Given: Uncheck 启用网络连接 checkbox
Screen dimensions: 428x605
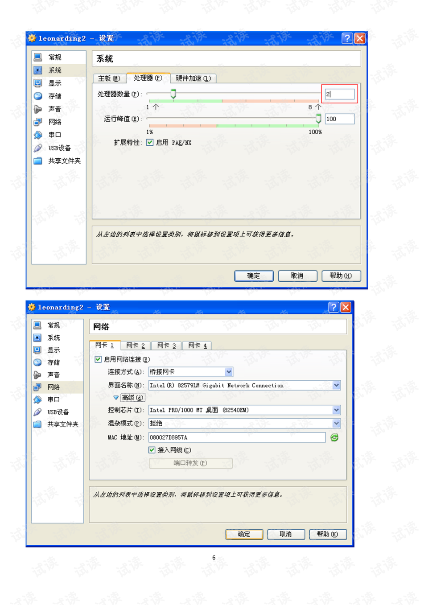Looking at the screenshot, I should click(x=98, y=359).
